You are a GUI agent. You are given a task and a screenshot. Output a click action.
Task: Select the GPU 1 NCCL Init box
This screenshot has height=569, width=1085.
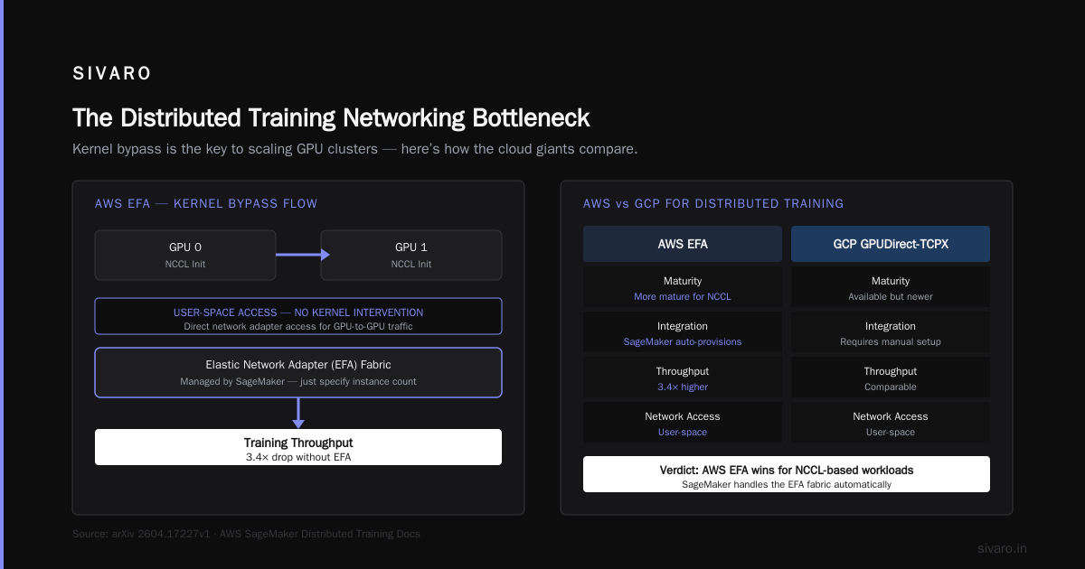click(x=411, y=255)
